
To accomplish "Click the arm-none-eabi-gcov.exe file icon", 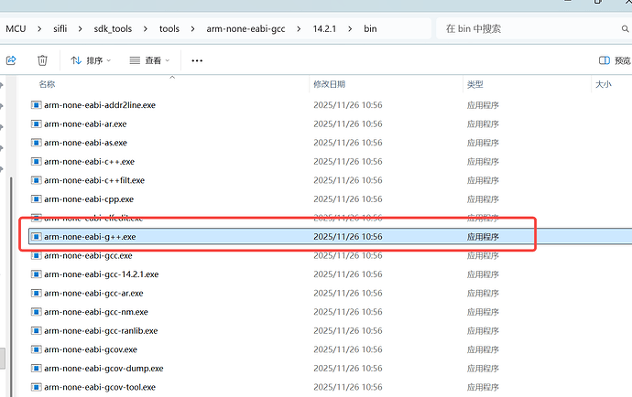I will (37, 349).
